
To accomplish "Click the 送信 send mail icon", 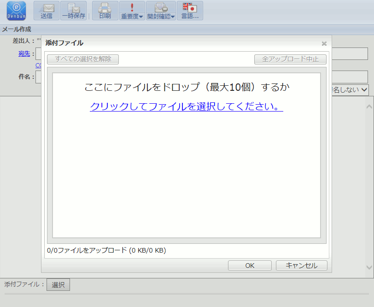I will click(x=47, y=11).
